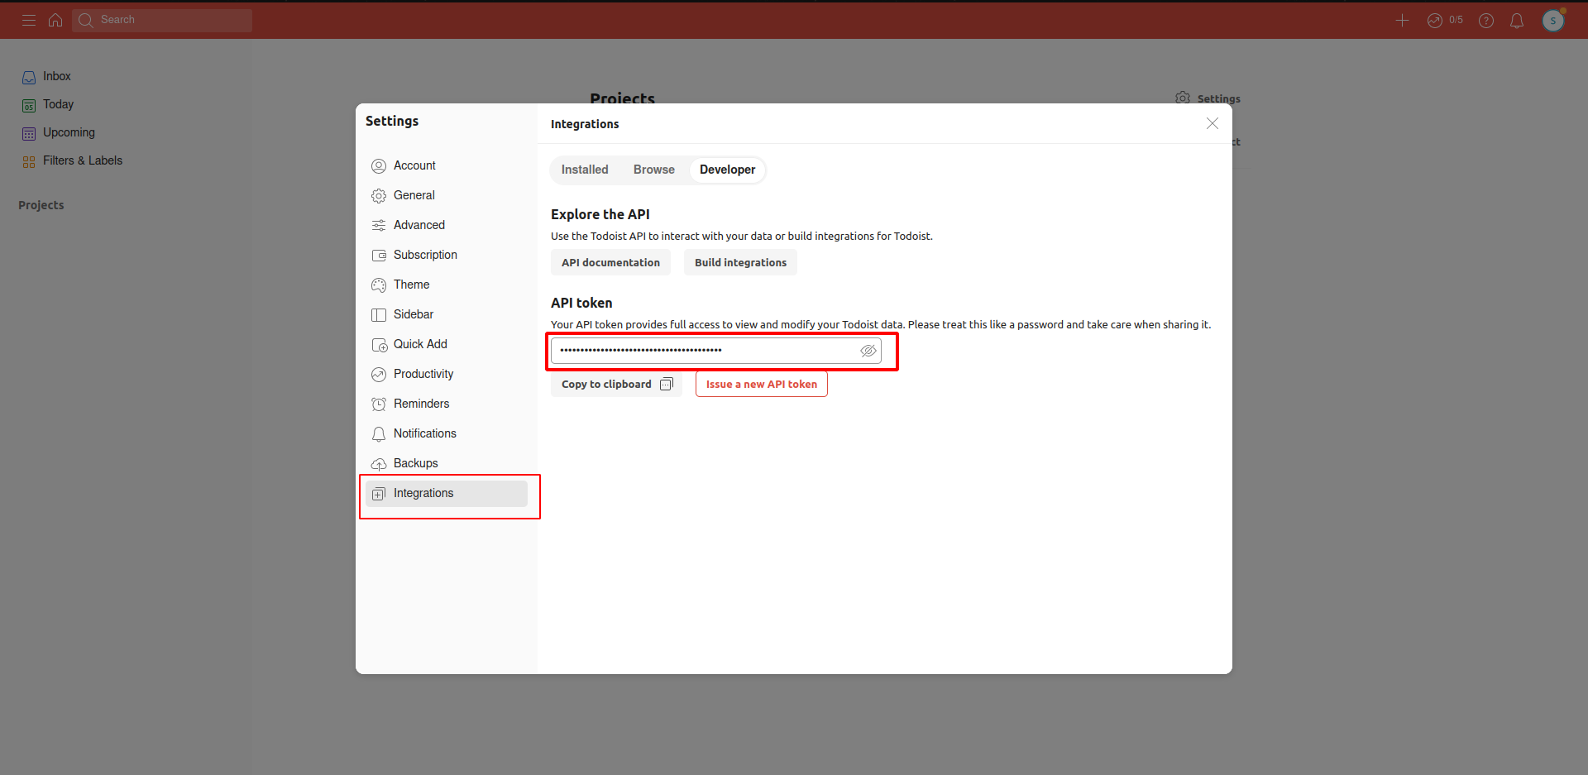1588x775 pixels.
Task: Click the Notifications bell icon in settings
Action: 379,434
